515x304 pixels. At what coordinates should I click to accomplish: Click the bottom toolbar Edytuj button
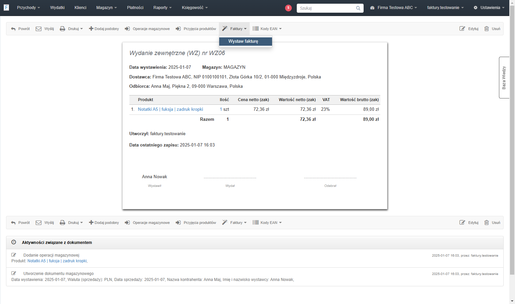coord(469,223)
